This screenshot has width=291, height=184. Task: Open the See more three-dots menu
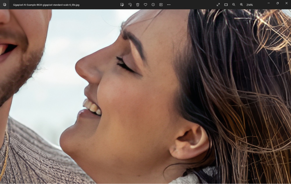169,5
